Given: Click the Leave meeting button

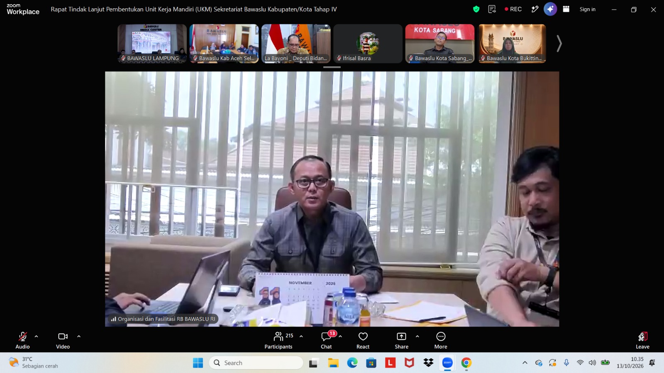Looking at the screenshot, I should [x=642, y=340].
